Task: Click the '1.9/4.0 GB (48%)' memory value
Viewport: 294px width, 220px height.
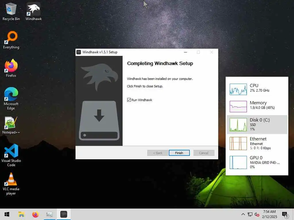Action: (x=262, y=108)
